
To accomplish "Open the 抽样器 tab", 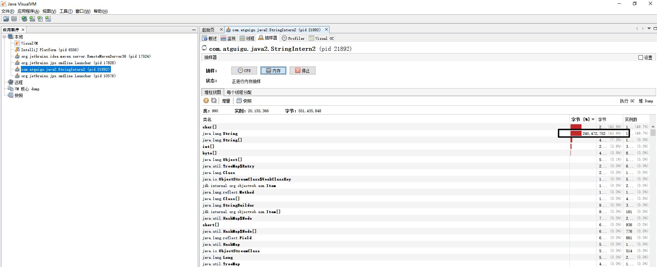I will [268, 38].
